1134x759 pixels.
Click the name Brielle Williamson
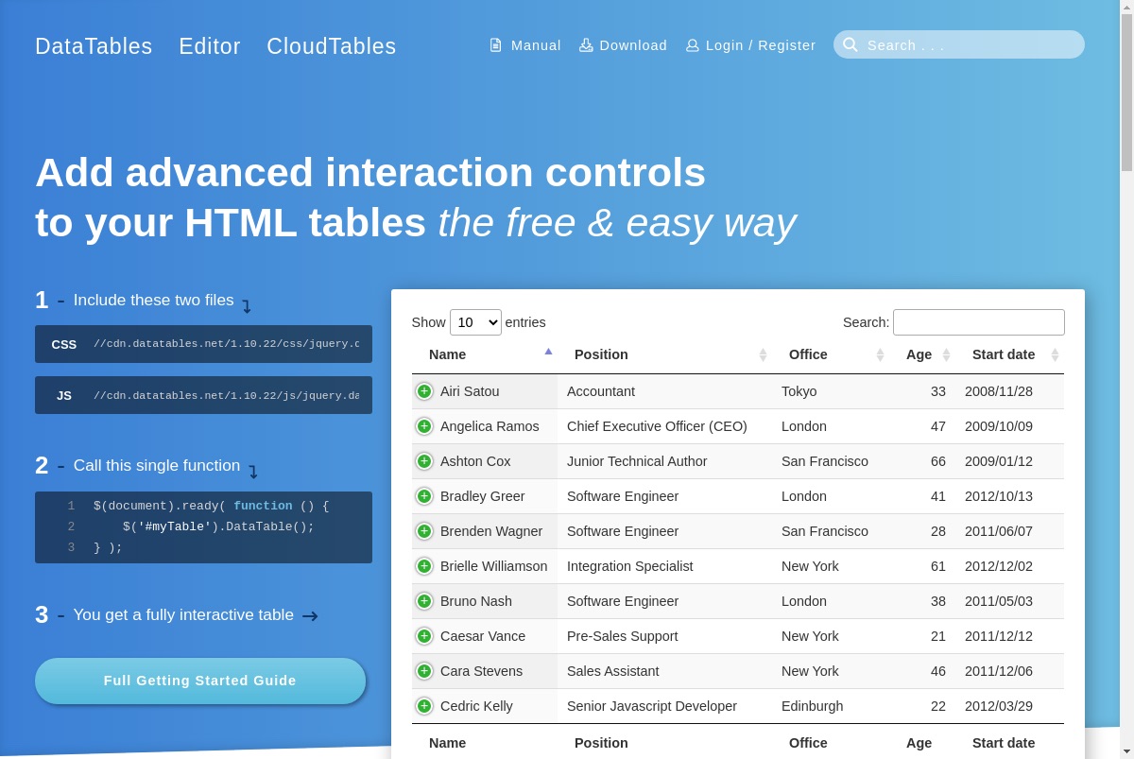(x=494, y=566)
